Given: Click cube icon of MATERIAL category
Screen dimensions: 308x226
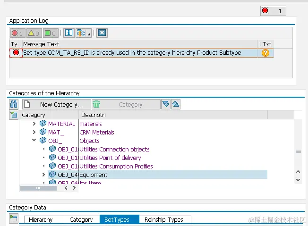Looking at the screenshot, I should [x=43, y=124].
